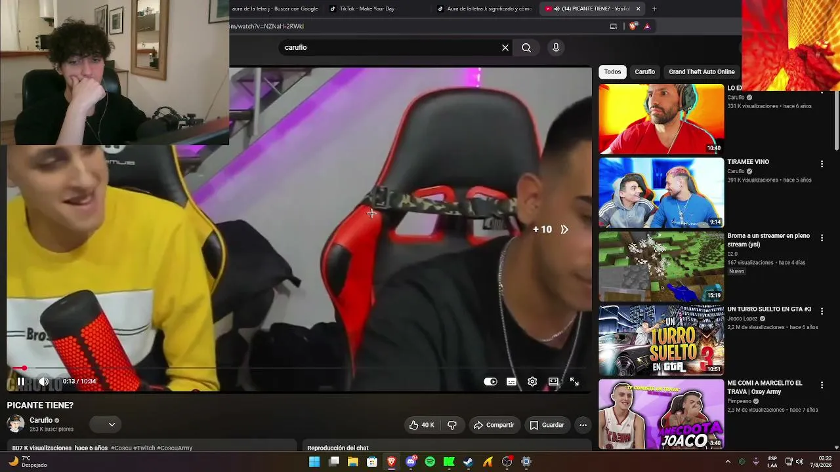Image resolution: width=840 pixels, height=472 pixels.
Task: Open the player settings gear
Action: 532,382
